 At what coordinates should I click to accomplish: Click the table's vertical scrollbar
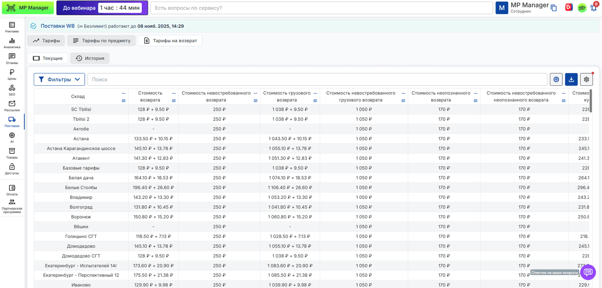coord(591,101)
